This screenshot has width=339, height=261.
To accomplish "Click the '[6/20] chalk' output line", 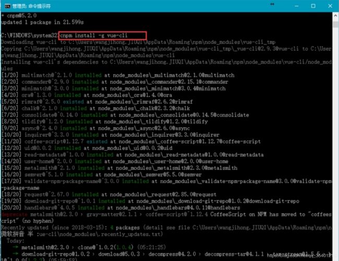I will click(95, 108).
